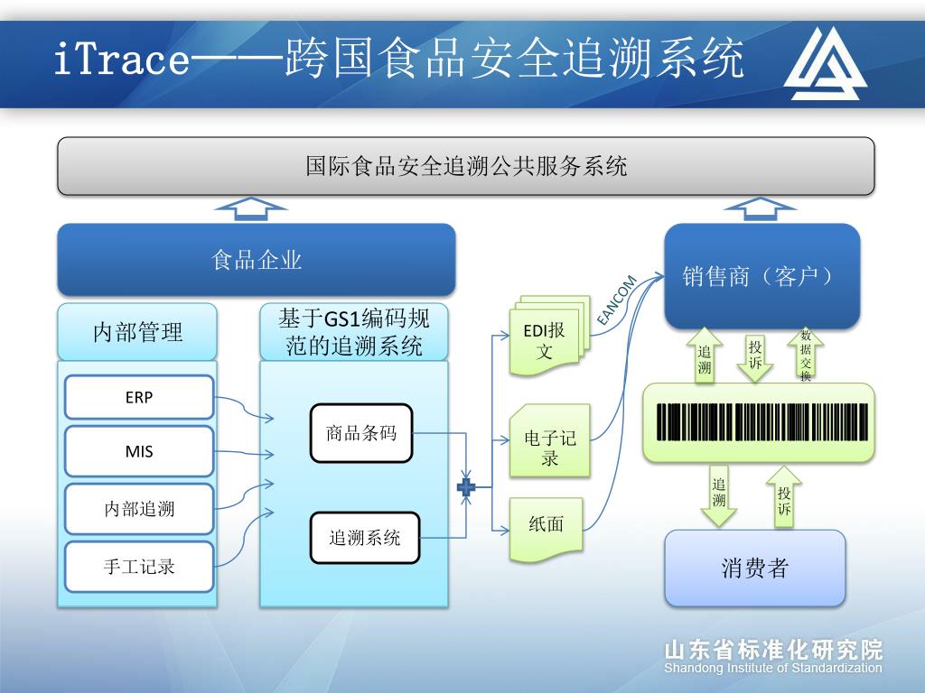This screenshot has width=925, height=693.
Task: Click the 数据交换 up arrow
Action: coord(805,356)
